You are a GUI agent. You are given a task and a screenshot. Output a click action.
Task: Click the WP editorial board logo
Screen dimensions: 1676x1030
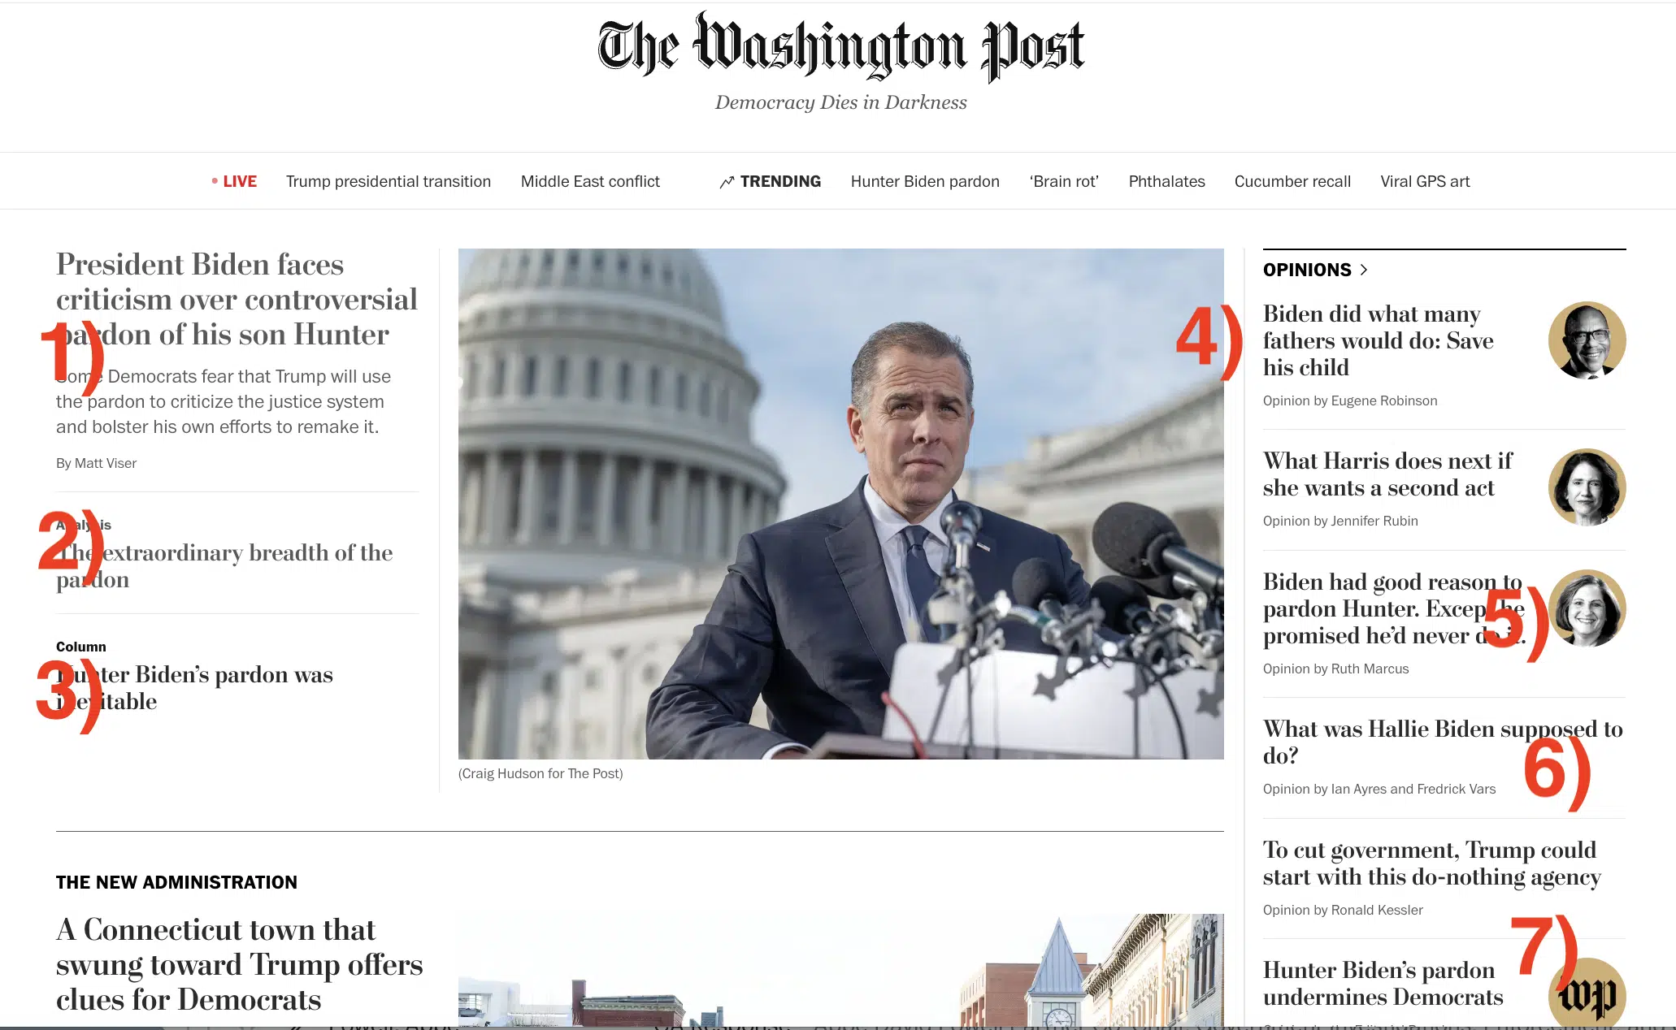(x=1587, y=994)
